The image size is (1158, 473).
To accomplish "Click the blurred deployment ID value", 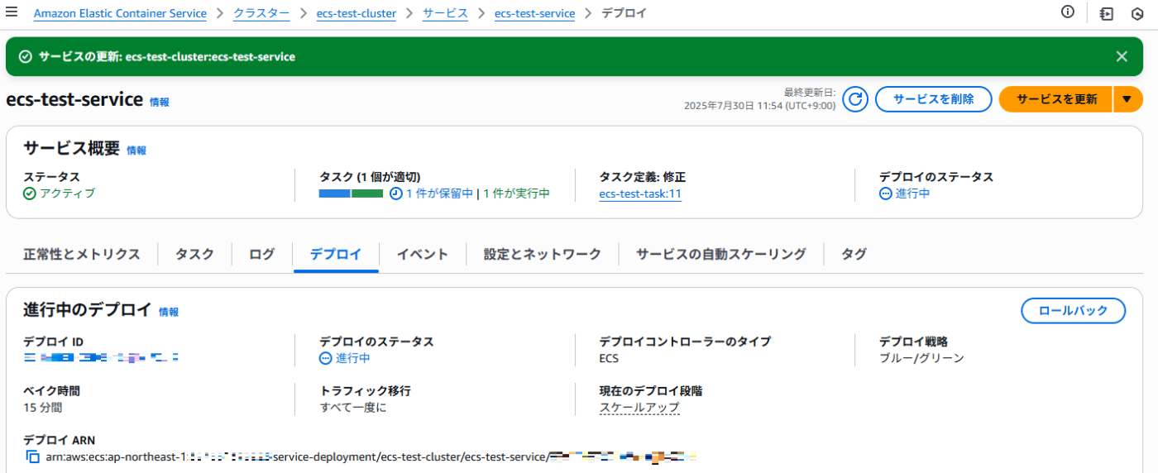I will click(102, 358).
